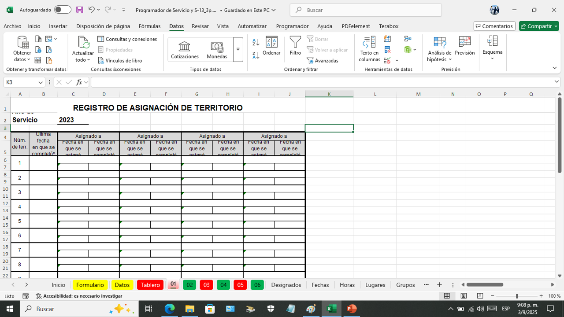The image size is (564, 317).
Task: Click the save diskette icon
Action: click(80, 10)
